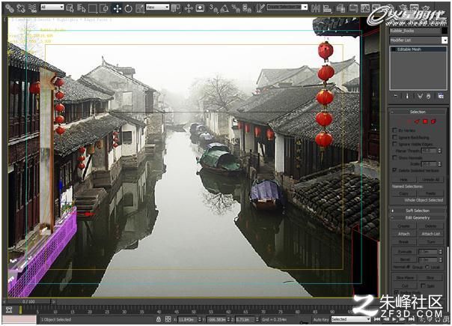Uncheck Delete Isolated Vertices
452x326 pixels.
pos(394,170)
